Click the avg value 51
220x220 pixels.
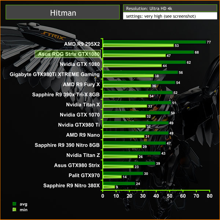point(174,103)
